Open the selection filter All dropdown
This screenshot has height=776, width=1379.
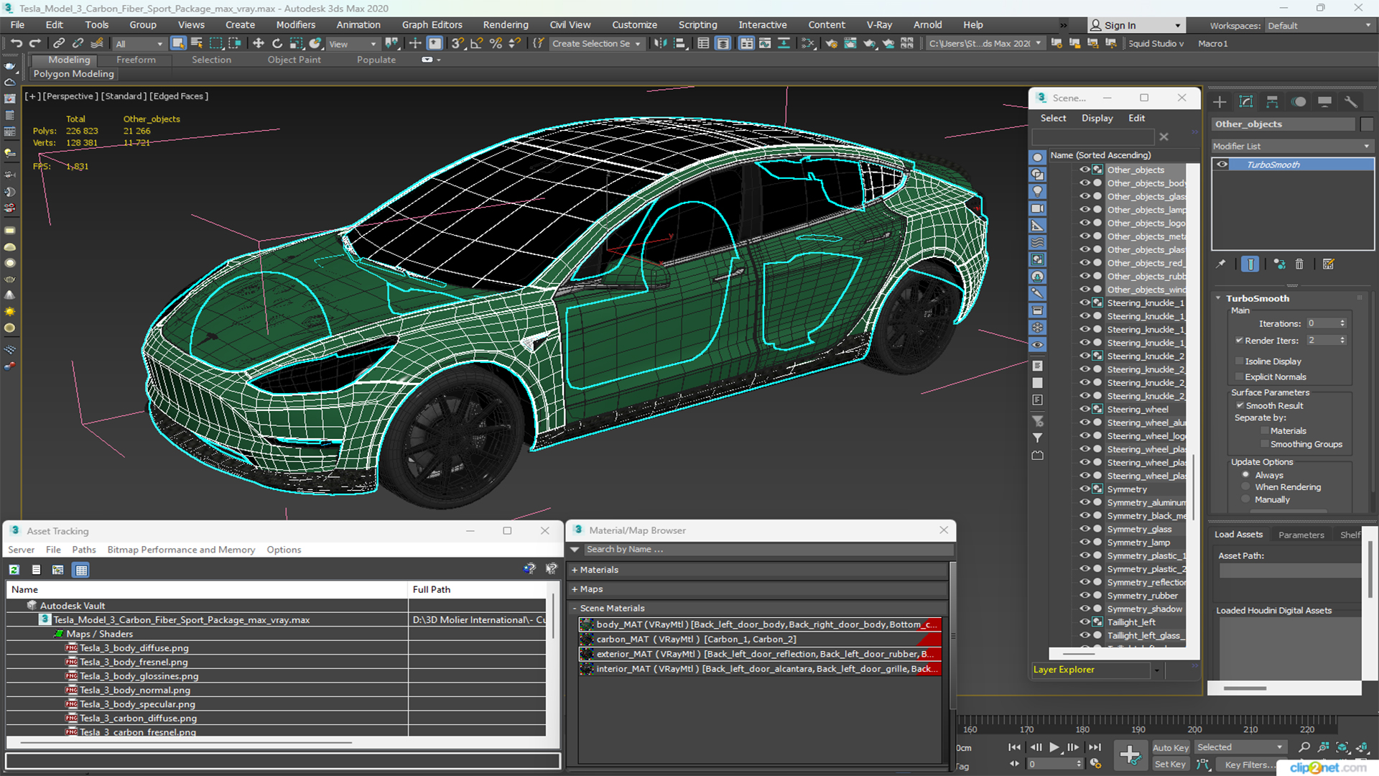(x=139, y=44)
